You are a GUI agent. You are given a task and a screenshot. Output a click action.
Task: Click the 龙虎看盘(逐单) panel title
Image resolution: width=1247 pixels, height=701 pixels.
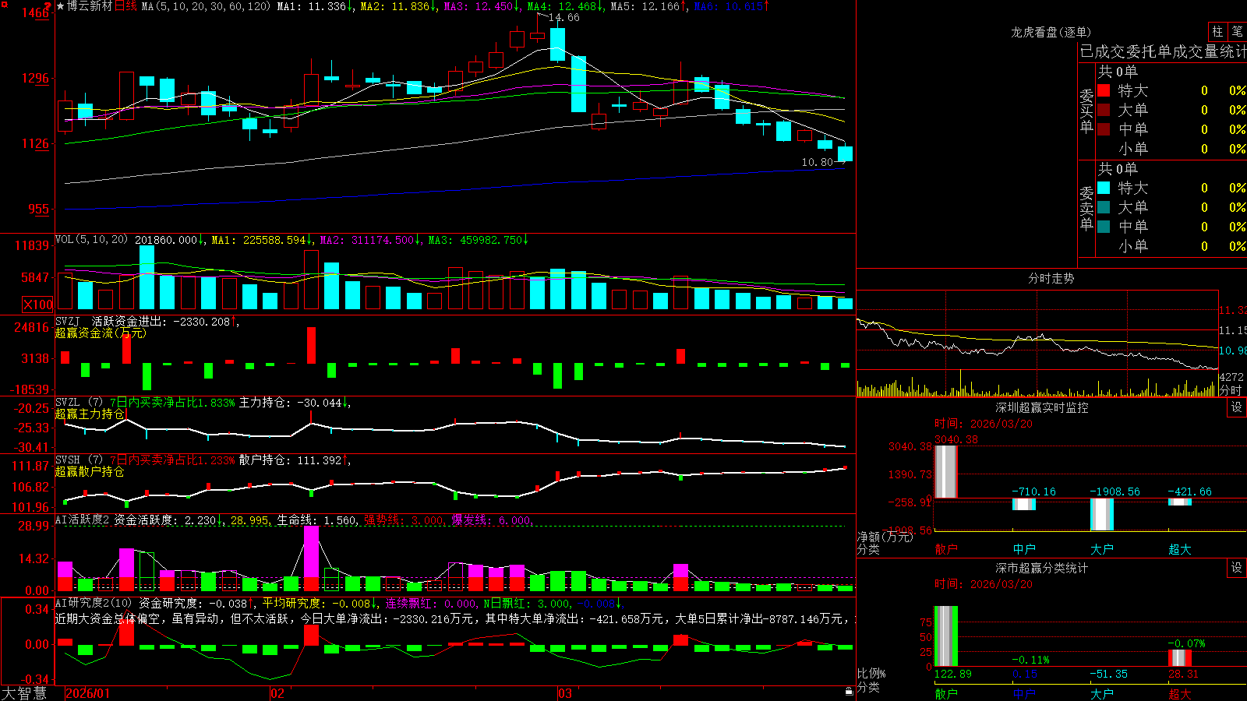pos(1051,32)
